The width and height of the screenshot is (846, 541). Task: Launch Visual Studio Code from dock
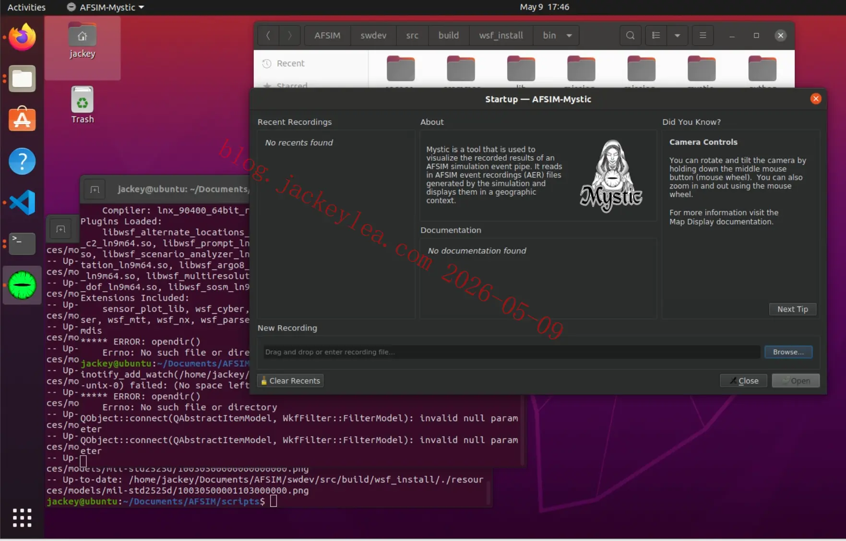pyautogui.click(x=22, y=202)
